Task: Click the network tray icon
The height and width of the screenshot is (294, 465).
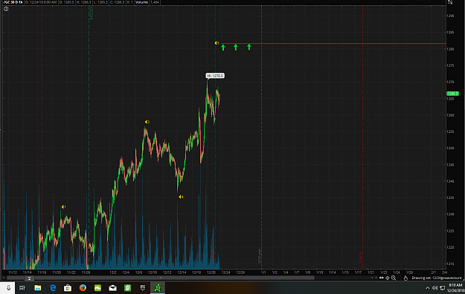Action: pyautogui.click(x=442, y=288)
